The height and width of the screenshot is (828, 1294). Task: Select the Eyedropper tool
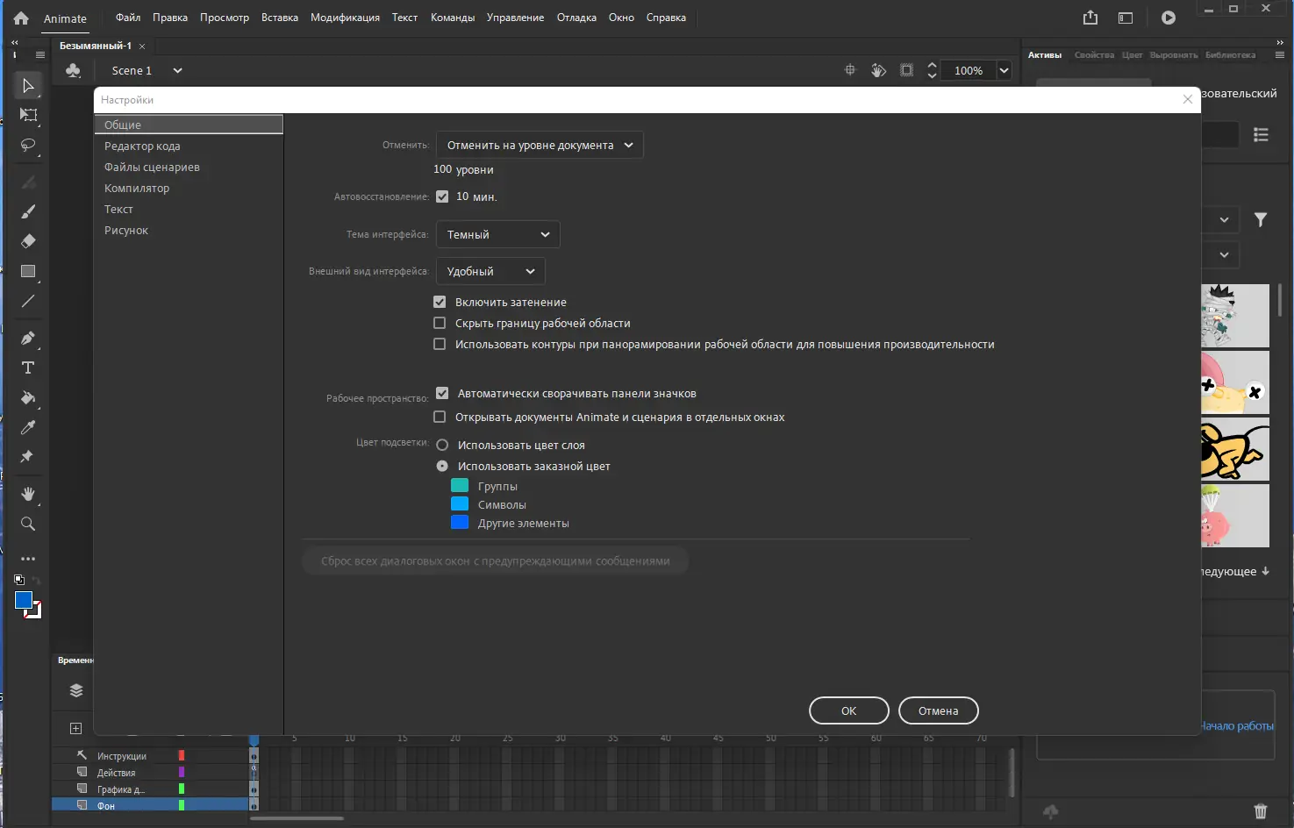[28, 427]
